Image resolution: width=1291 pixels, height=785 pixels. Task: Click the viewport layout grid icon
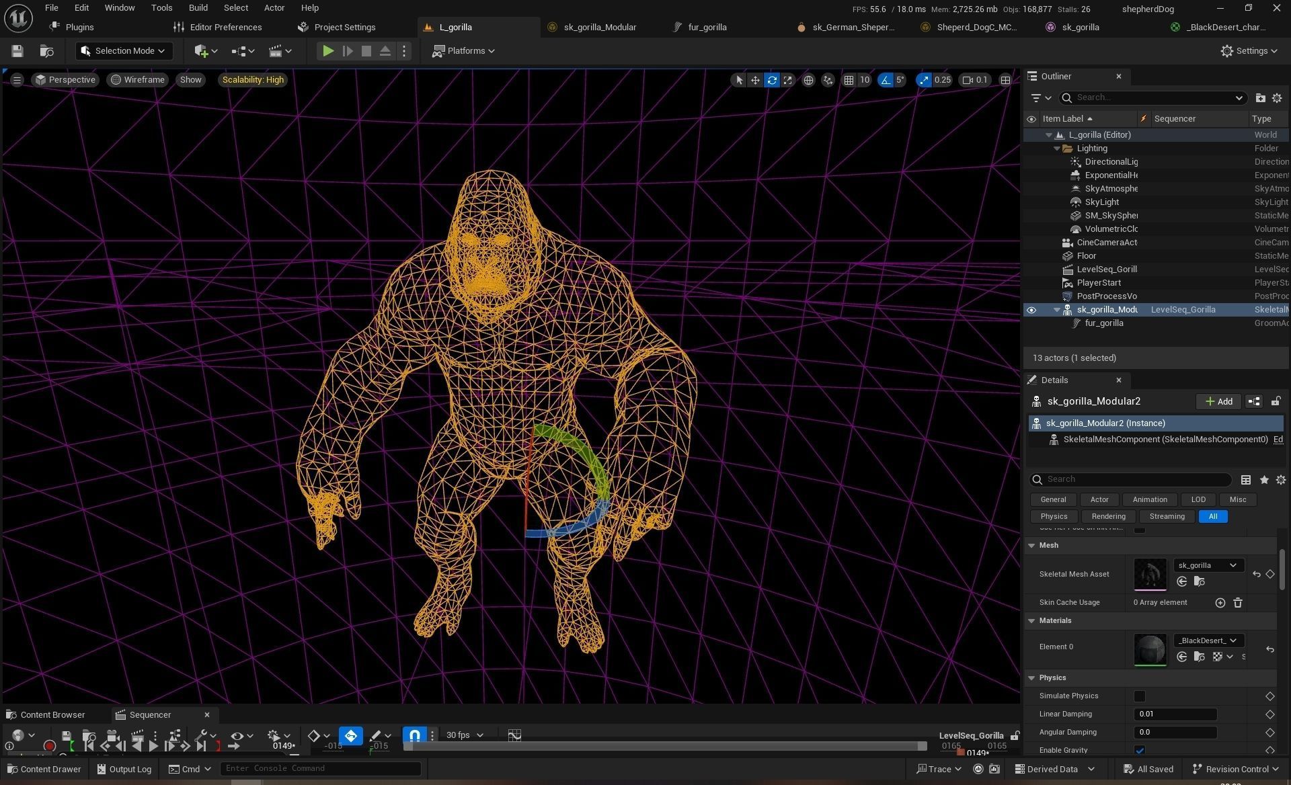[x=1005, y=80]
